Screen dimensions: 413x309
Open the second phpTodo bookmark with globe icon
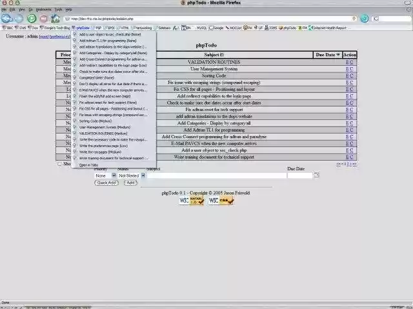(x=288, y=28)
